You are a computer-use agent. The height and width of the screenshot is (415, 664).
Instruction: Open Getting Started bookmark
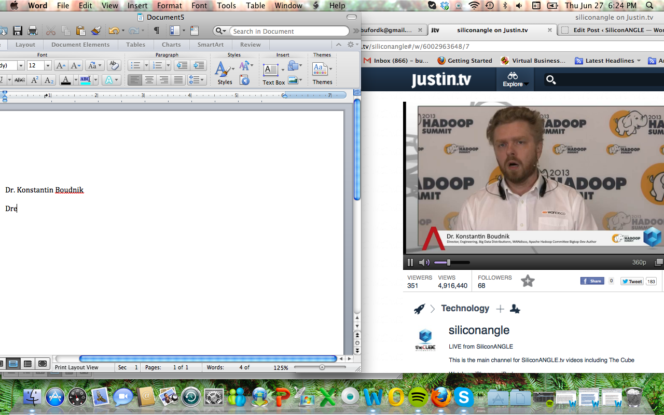click(464, 61)
